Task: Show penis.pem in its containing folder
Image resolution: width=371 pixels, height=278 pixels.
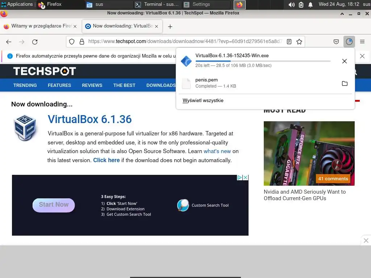Action: point(345,84)
